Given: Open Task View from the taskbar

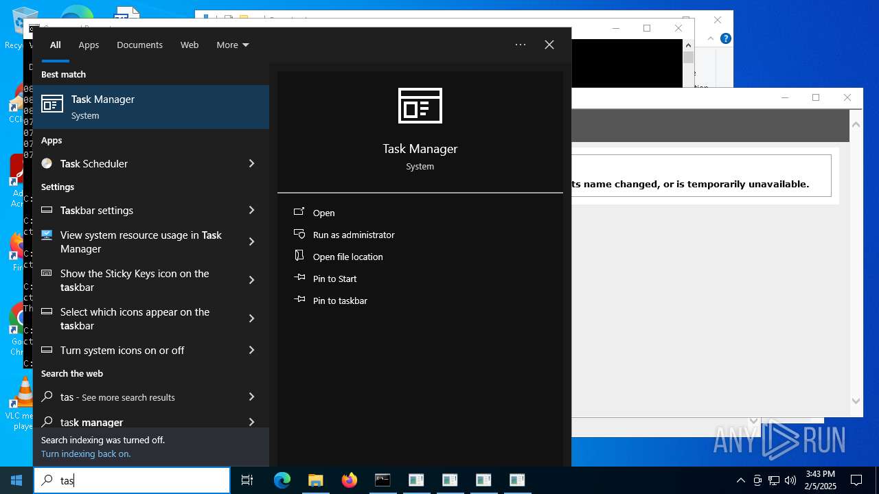Looking at the screenshot, I should (x=247, y=480).
